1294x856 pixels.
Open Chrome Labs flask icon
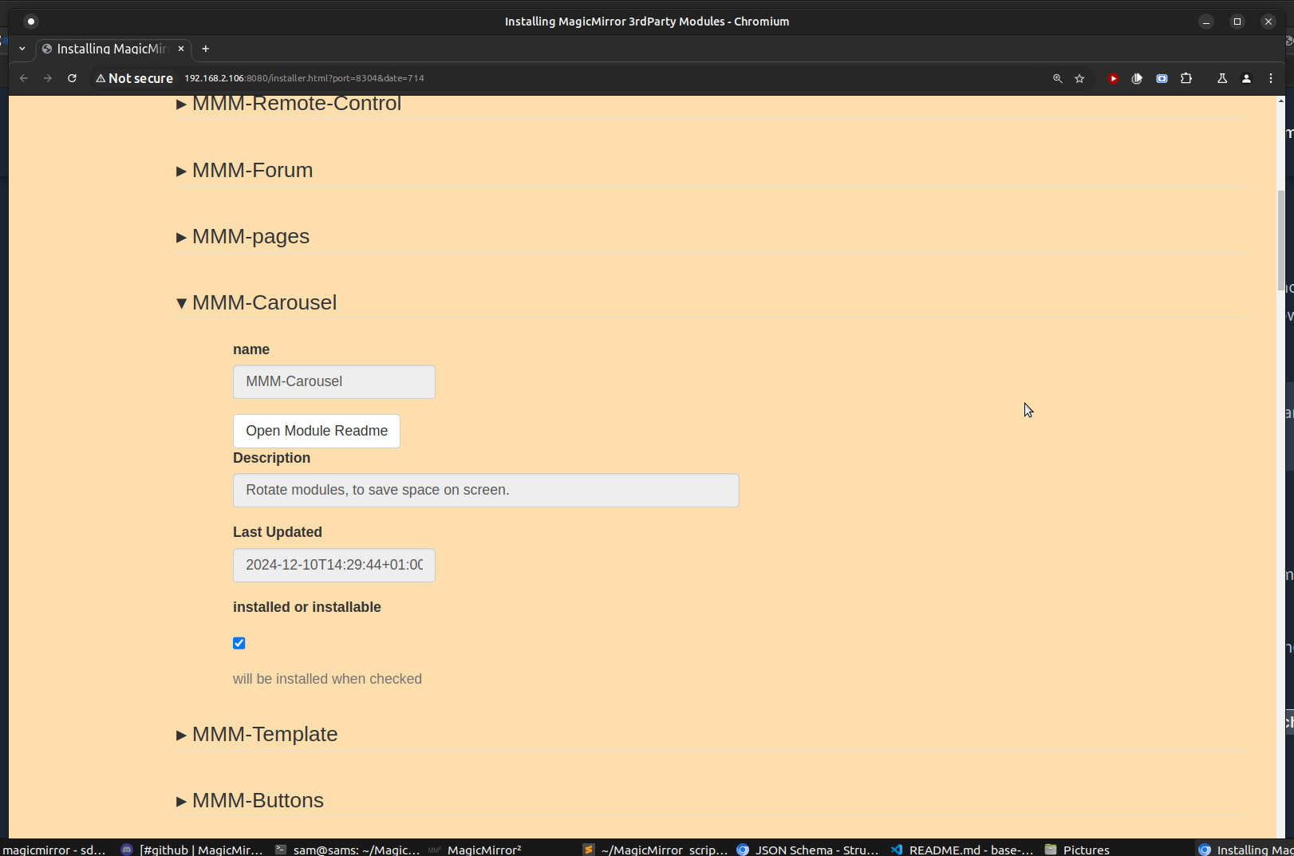pyautogui.click(x=1221, y=78)
